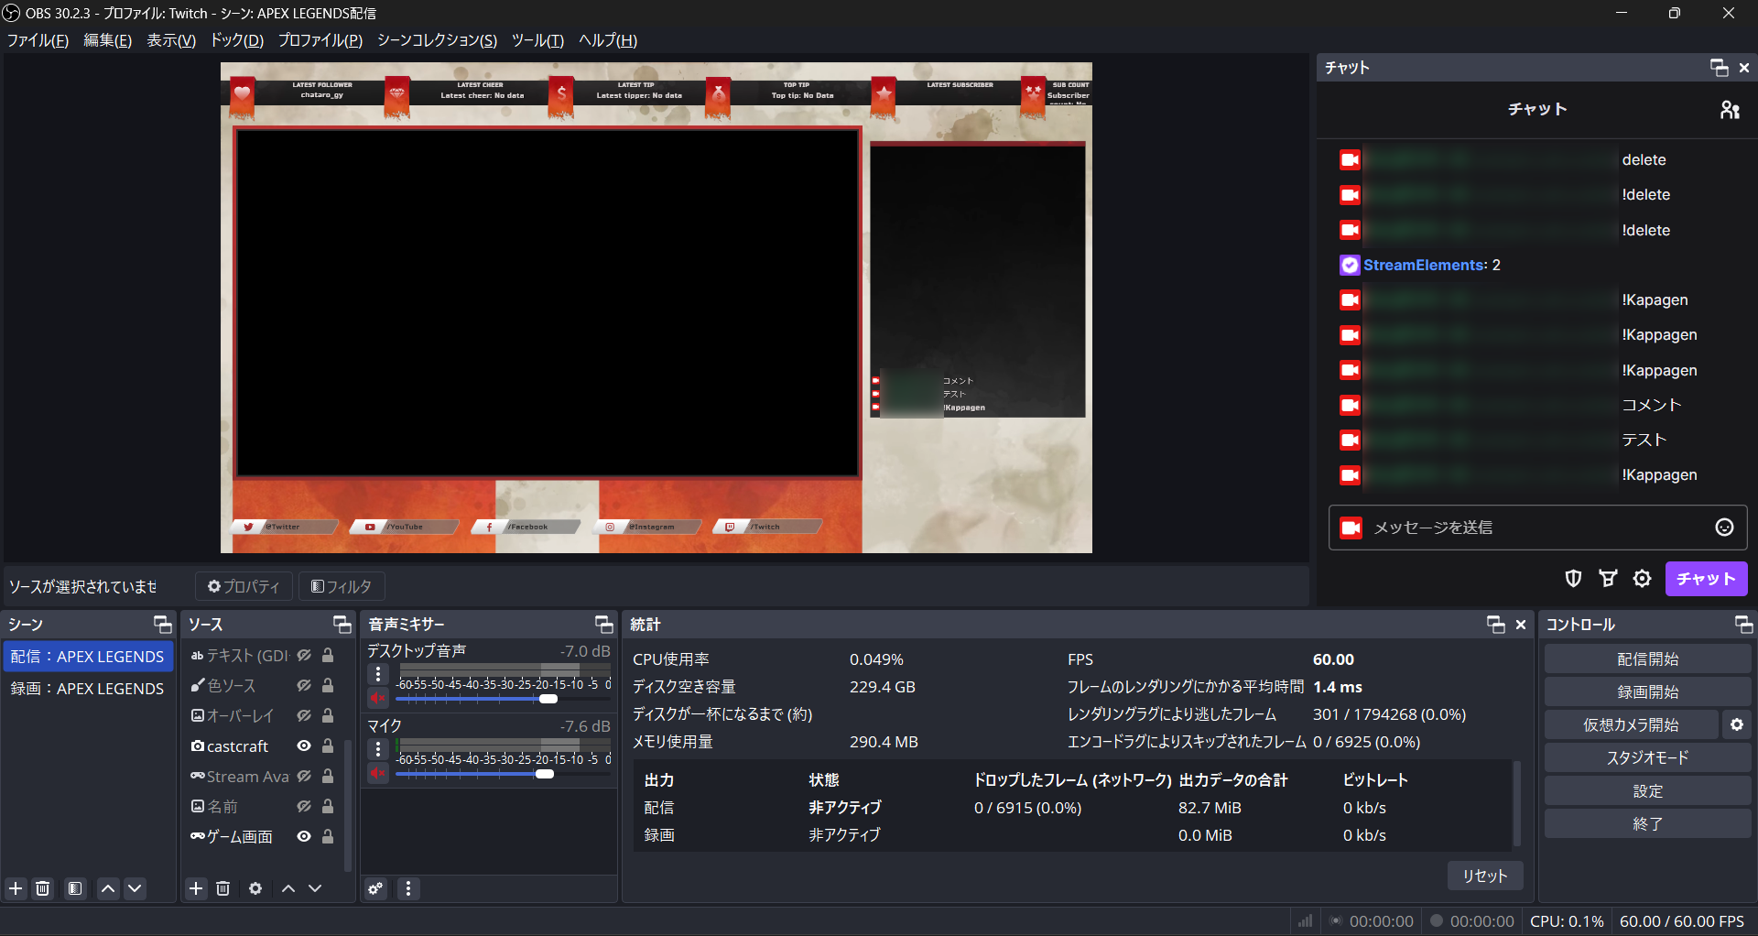
Task: Hide the ゲーム画面 source
Action: [304, 837]
